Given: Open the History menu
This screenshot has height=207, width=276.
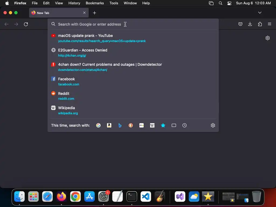Looking at the screenshot, I should point(74,3).
